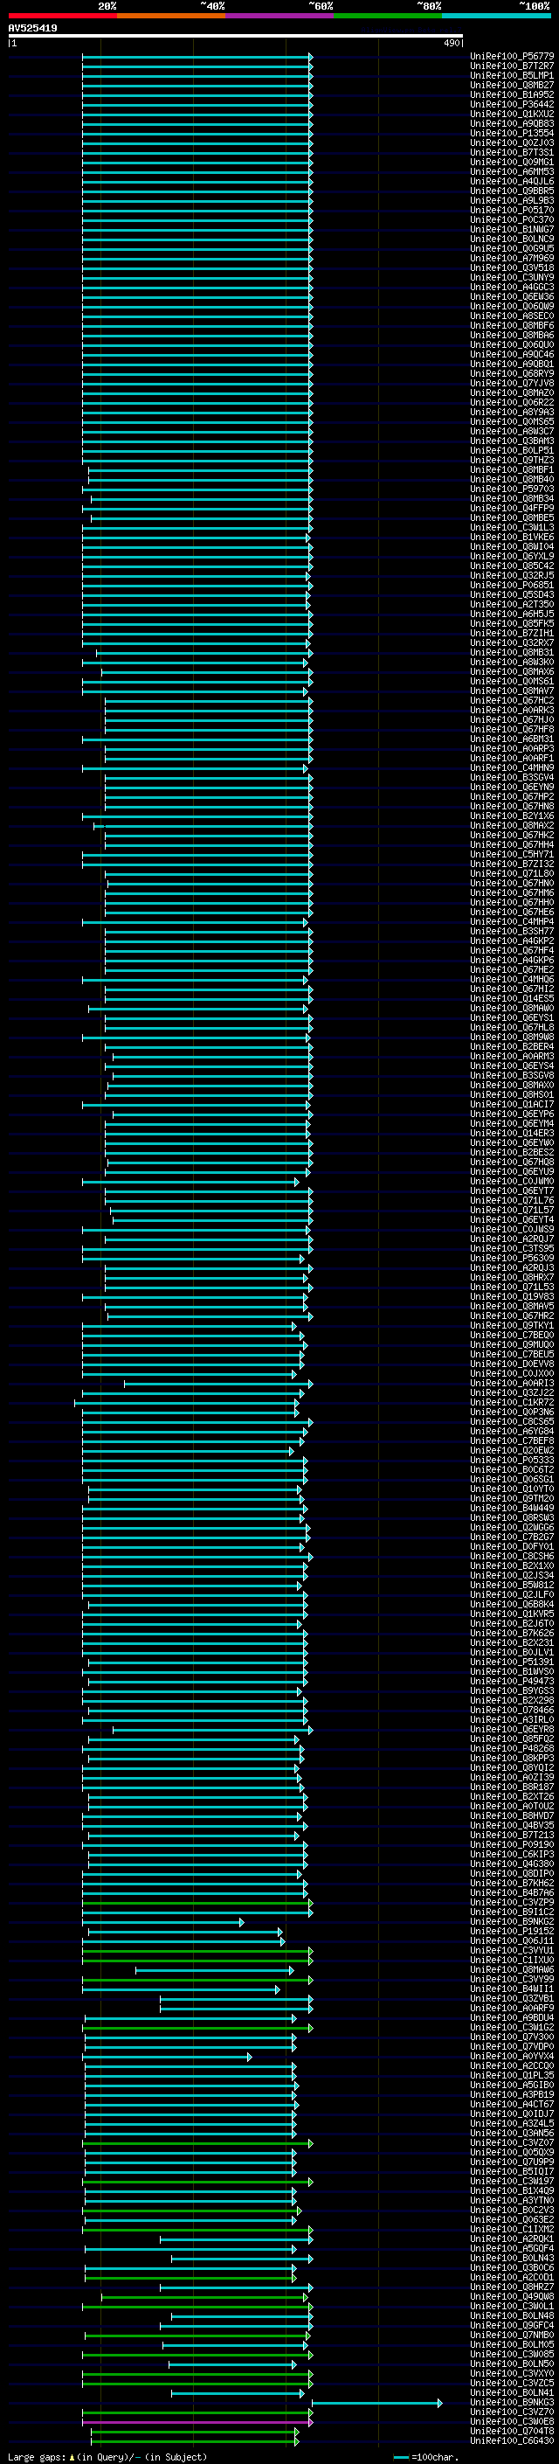Click the red 20% identity legend segment
This screenshot has height=2464, width=559.
coord(63,17)
